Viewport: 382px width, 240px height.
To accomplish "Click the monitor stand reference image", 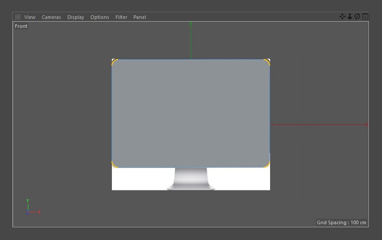I will pyautogui.click(x=191, y=179).
